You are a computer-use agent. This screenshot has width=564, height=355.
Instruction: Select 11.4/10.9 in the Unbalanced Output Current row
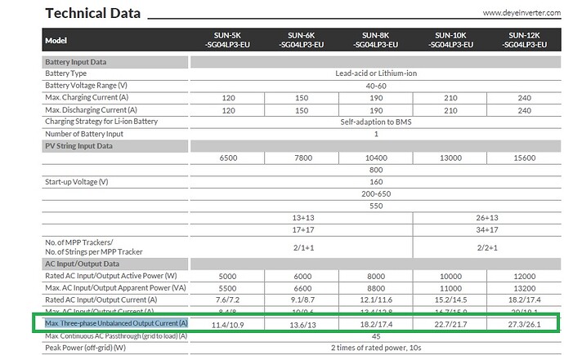(228, 325)
